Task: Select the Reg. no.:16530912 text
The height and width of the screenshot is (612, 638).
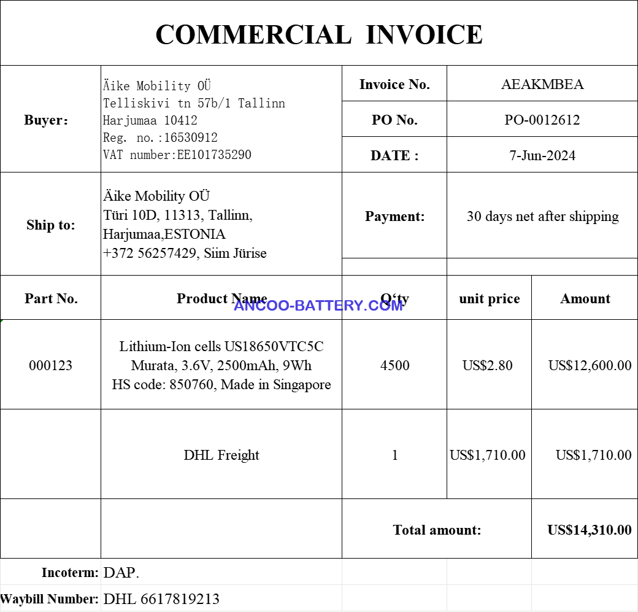Action: point(160,138)
